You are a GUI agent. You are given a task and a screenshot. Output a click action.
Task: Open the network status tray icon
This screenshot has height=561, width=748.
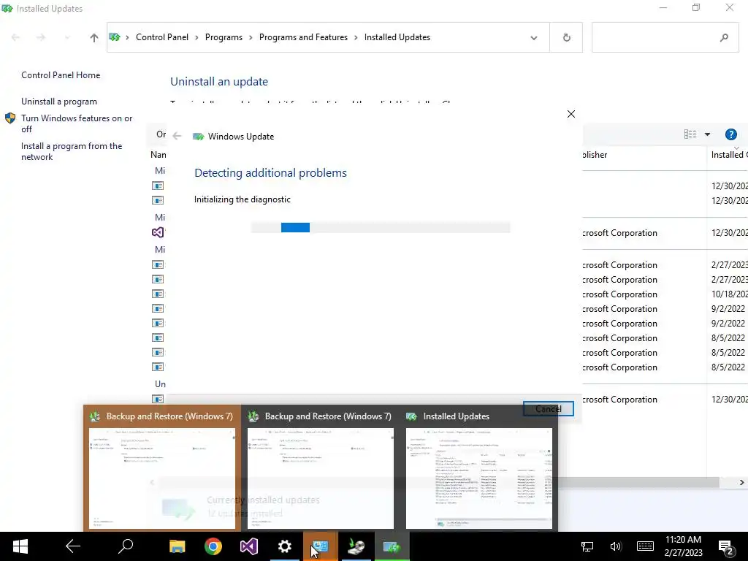[x=587, y=546]
